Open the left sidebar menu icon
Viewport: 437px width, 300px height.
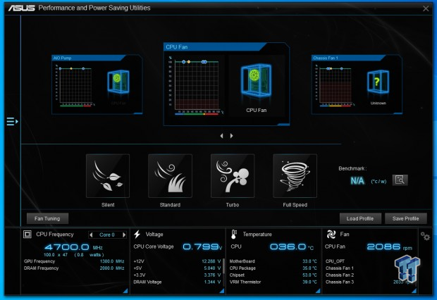point(12,121)
